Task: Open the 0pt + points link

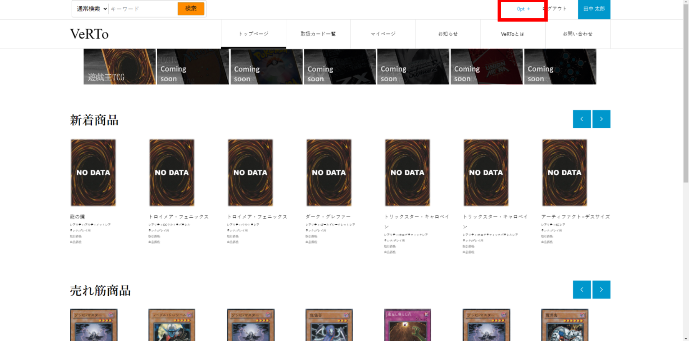Action: (x=523, y=9)
